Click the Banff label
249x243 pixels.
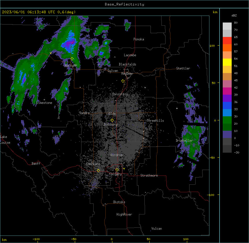point(36,164)
